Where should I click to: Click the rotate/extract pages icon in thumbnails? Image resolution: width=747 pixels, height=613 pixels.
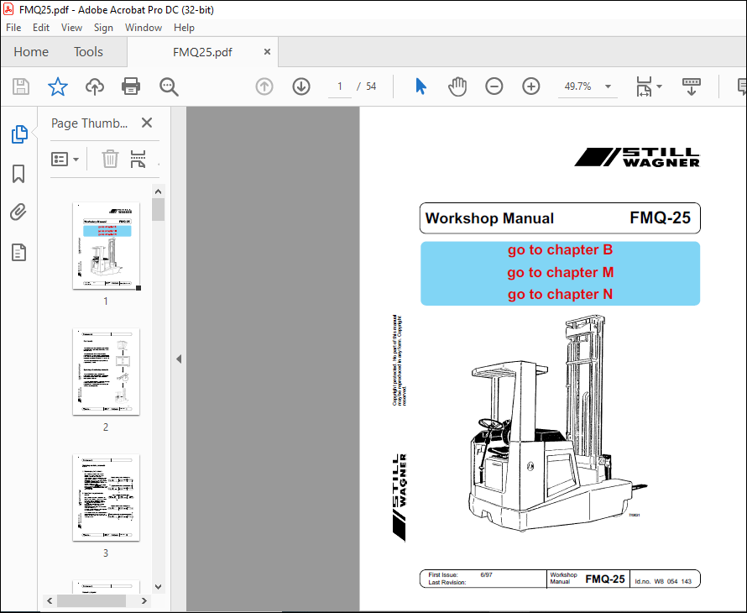tap(138, 159)
